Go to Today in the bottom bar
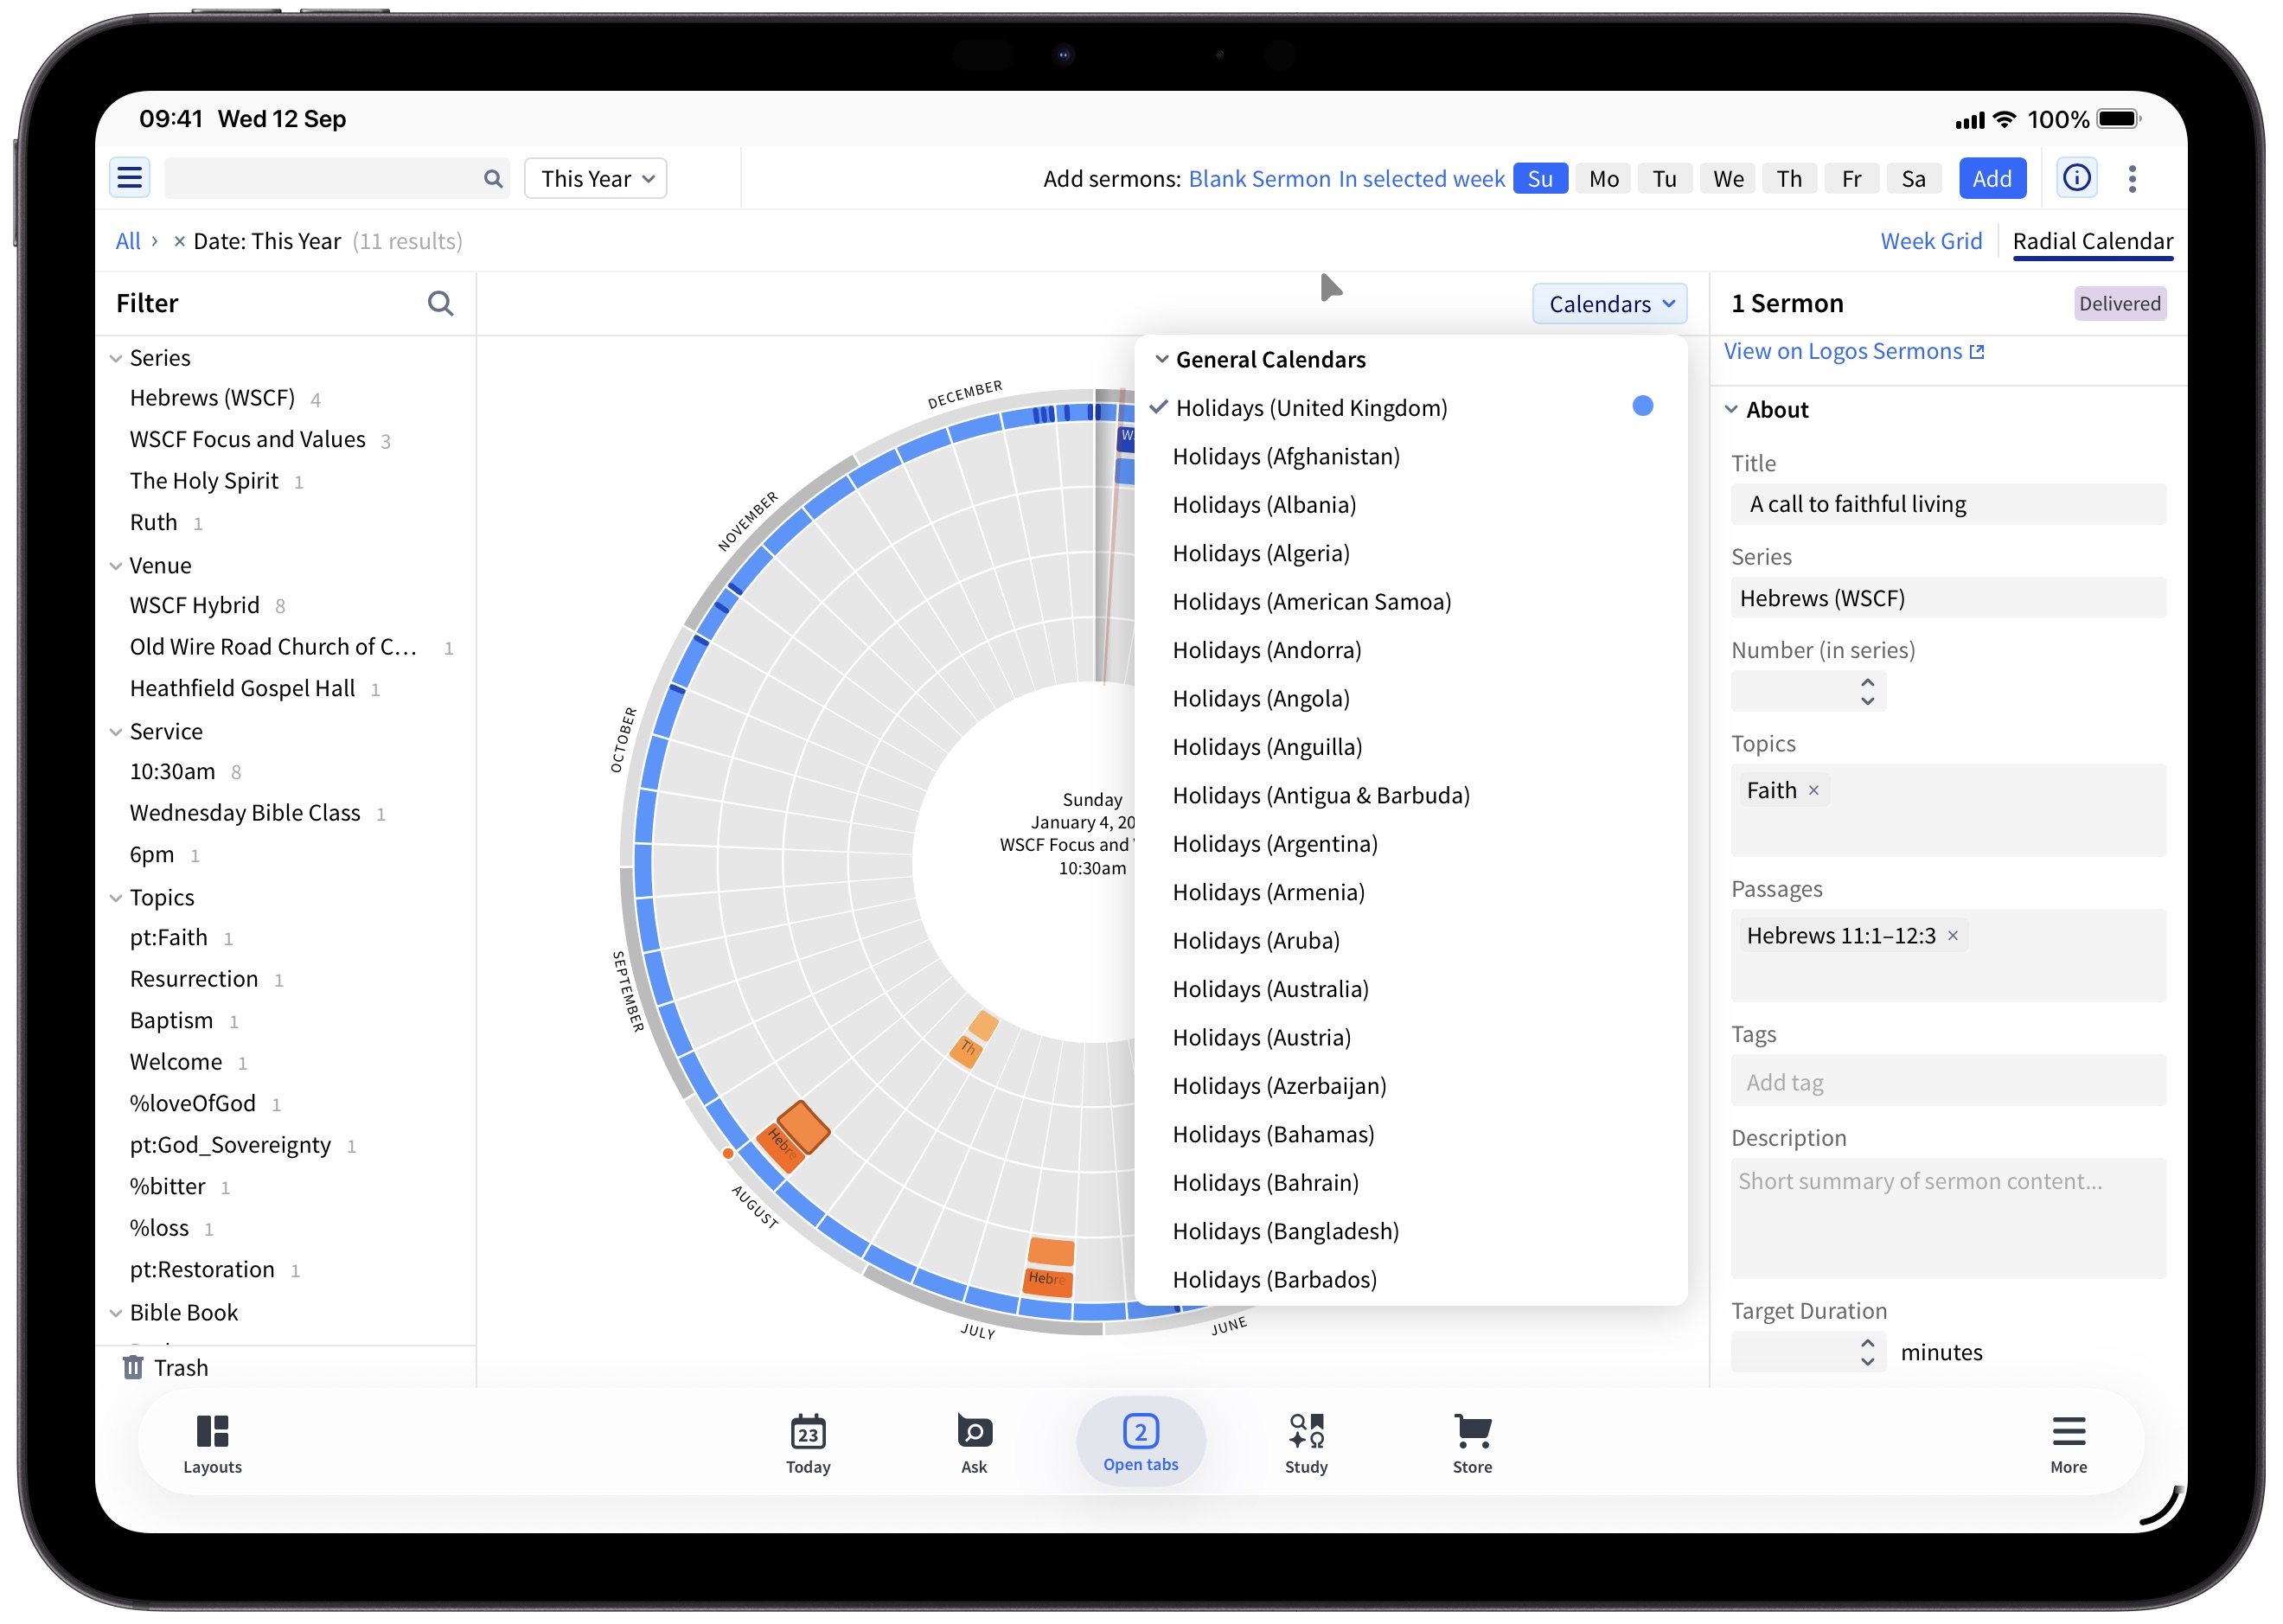Viewport: 2283px width, 1624px height. tap(808, 1444)
